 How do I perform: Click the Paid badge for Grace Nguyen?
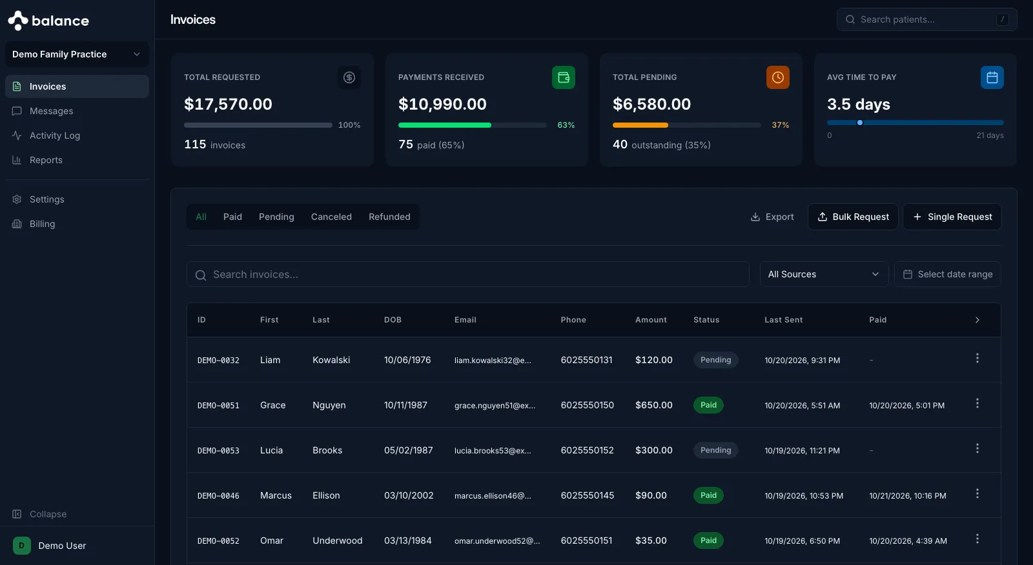[709, 405]
